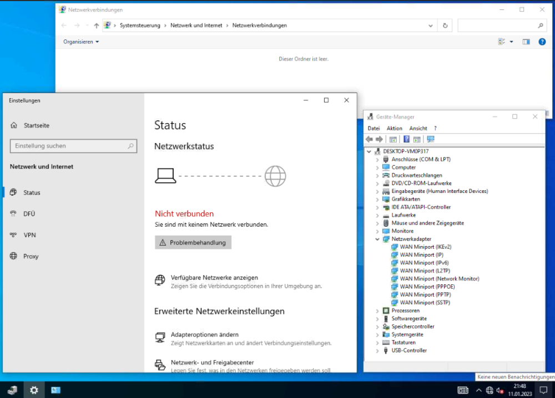Viewport: 555px width, 398px height.
Task: Select WAN Miniport (Network Monitor) adapter
Action: click(x=440, y=278)
